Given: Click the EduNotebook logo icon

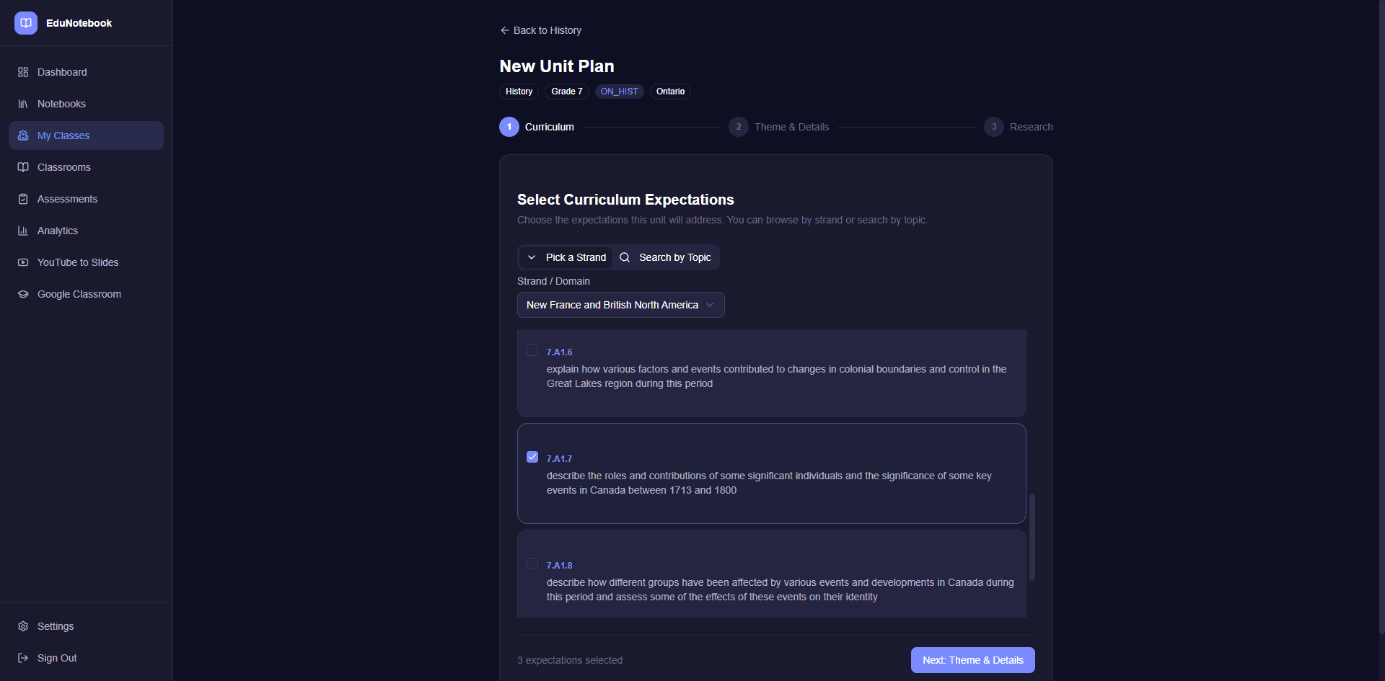Looking at the screenshot, I should coord(26,23).
